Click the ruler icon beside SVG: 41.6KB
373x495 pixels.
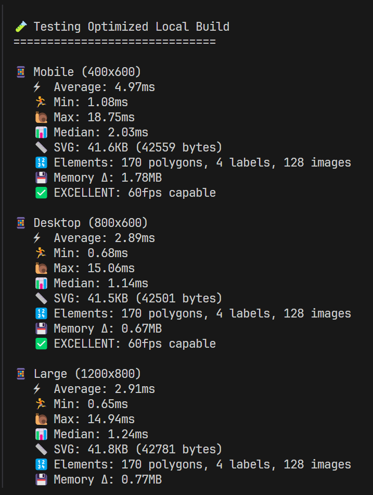click(x=41, y=147)
